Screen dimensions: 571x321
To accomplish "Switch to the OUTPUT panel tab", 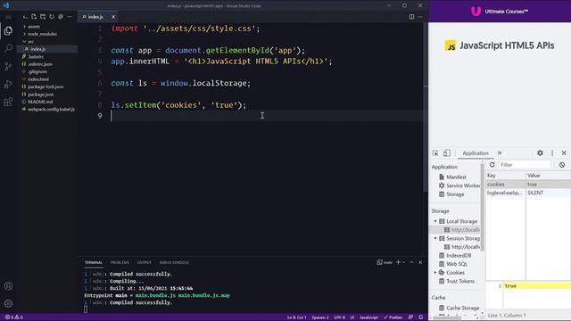I will [x=145, y=262].
